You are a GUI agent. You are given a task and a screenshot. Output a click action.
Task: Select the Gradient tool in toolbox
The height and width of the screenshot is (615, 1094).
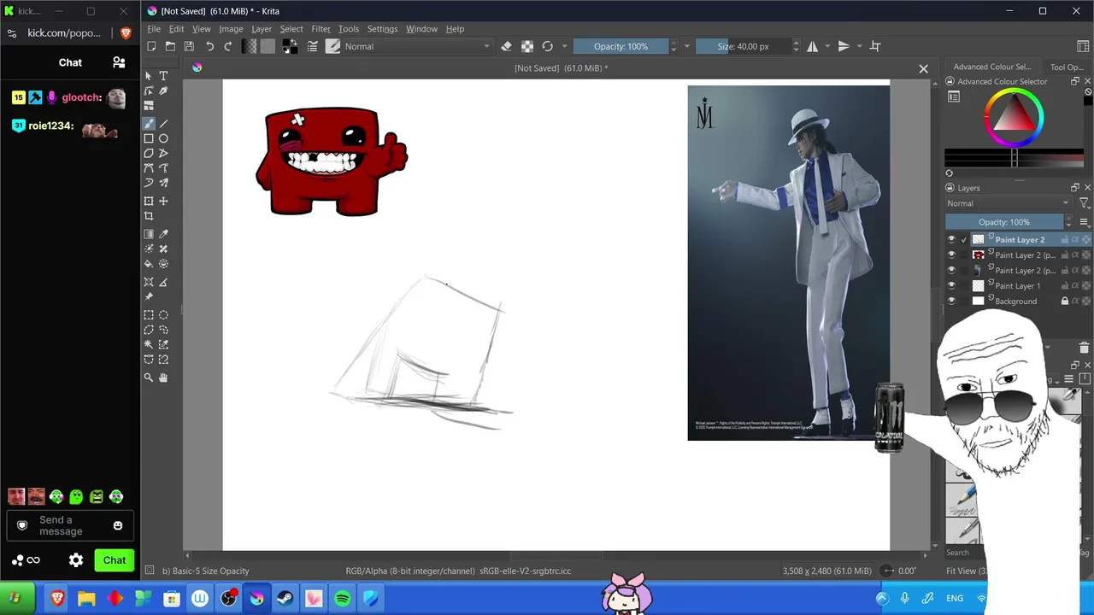coord(149,234)
